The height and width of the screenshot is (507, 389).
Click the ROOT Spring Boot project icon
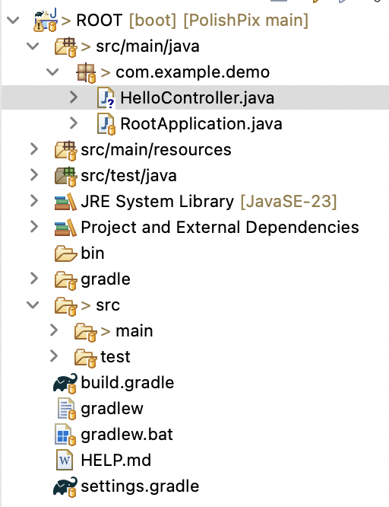point(46,21)
